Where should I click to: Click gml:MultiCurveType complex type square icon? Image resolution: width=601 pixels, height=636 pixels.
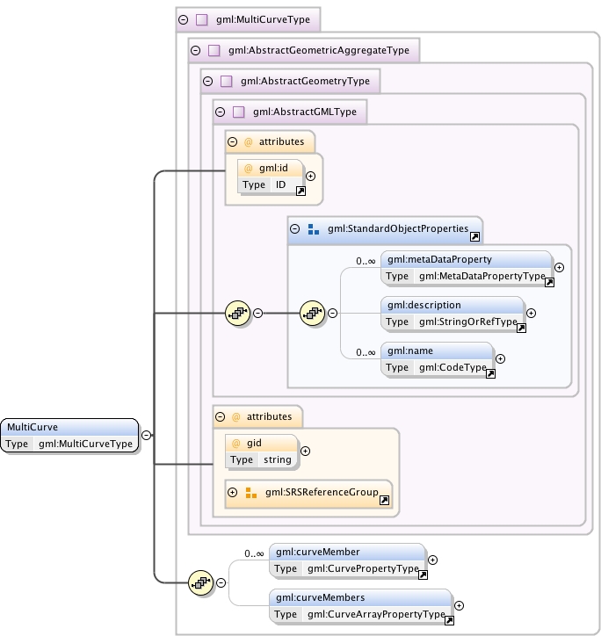pyautogui.click(x=202, y=19)
